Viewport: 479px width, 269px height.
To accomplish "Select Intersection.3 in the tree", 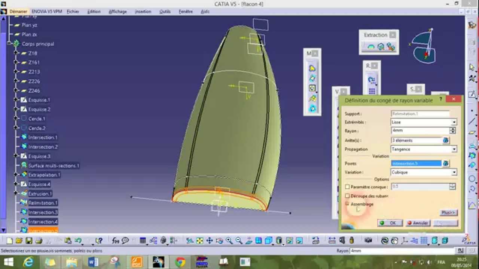I will 43,212.
